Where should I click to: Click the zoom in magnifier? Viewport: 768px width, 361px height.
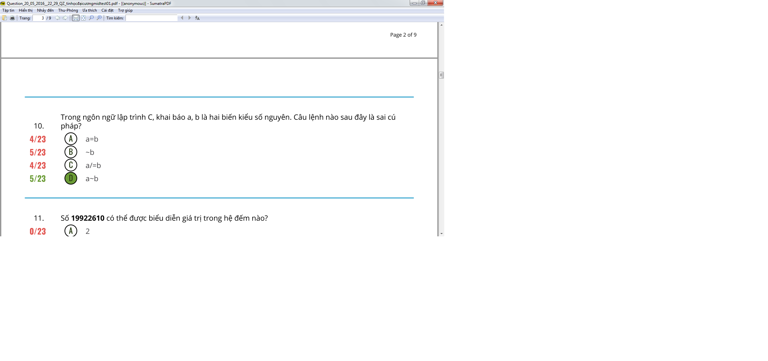[x=99, y=18]
